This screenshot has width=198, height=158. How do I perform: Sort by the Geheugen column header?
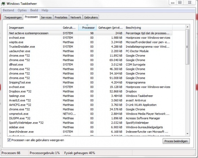110,28
